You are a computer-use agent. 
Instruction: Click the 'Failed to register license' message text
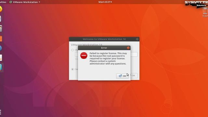(x=108, y=58)
